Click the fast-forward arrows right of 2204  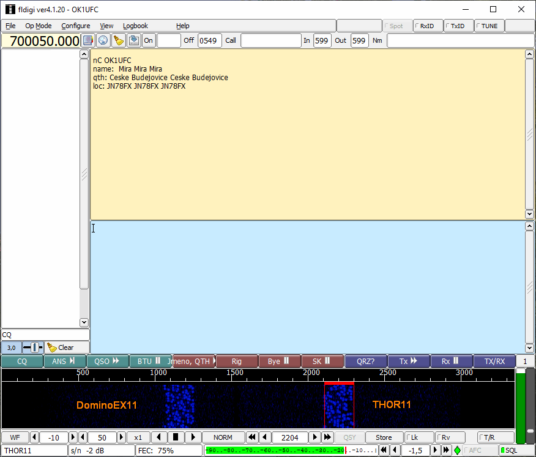coord(327,437)
